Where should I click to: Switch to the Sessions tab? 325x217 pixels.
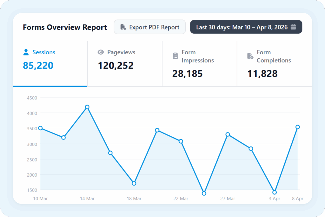click(50, 64)
